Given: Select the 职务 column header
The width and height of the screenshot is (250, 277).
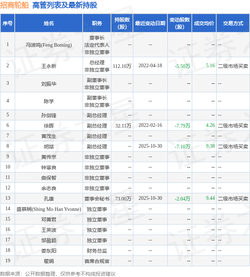Looking at the screenshot, I should (97, 23).
